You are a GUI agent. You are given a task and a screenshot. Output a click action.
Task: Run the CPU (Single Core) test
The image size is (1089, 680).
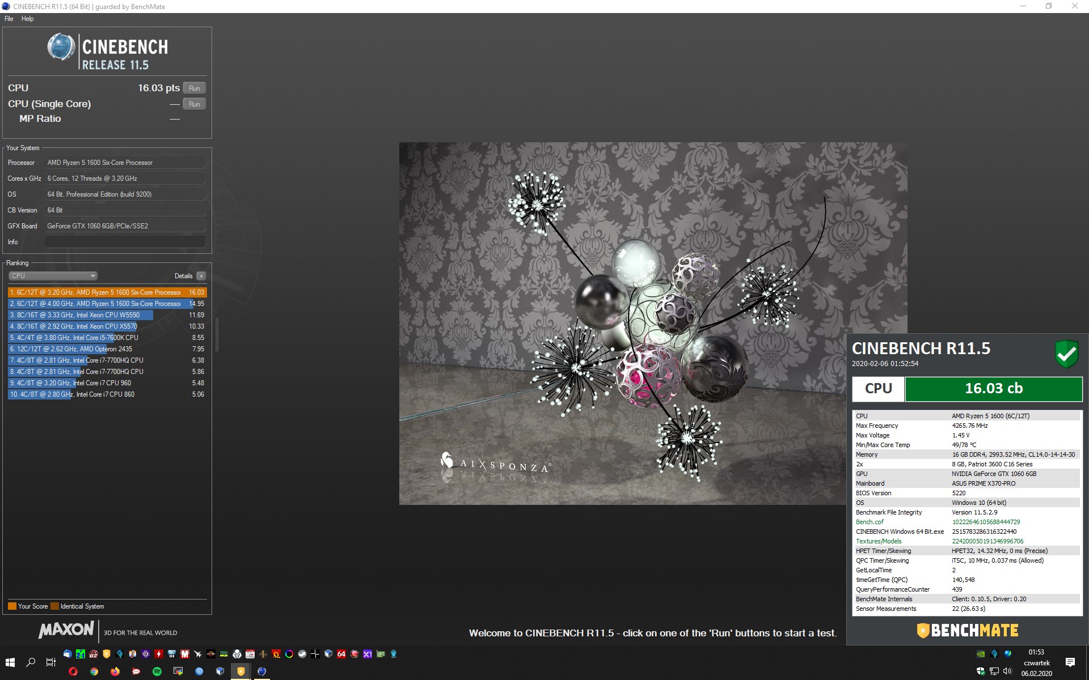pyautogui.click(x=194, y=104)
